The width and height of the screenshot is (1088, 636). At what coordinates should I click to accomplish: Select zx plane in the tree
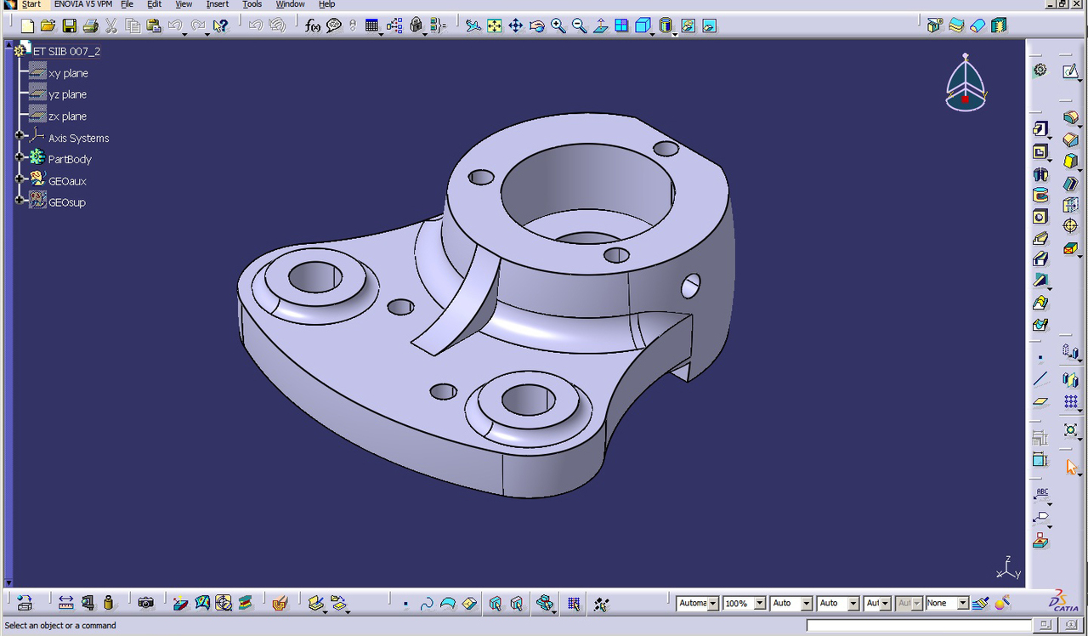coord(67,116)
